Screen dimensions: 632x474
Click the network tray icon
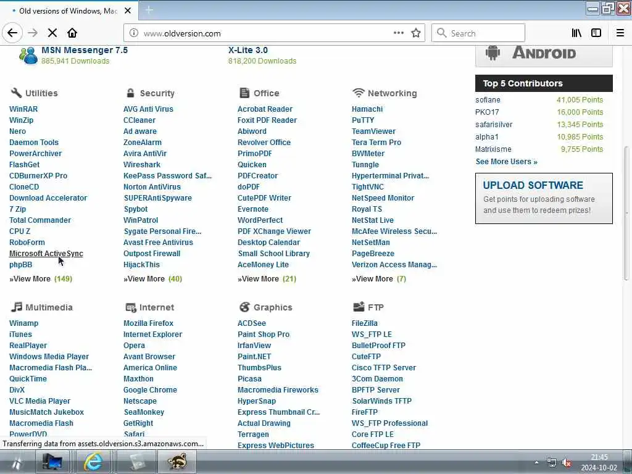552,463
